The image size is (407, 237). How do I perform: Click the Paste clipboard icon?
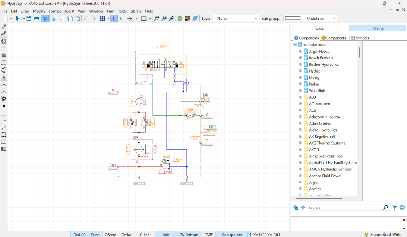pyautogui.click(x=78, y=18)
